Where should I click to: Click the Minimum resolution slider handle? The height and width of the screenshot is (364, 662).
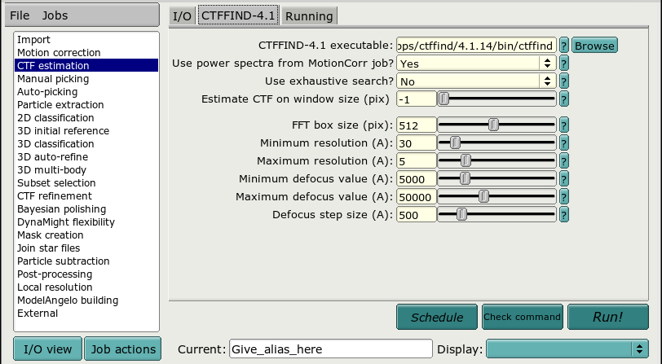pos(455,143)
